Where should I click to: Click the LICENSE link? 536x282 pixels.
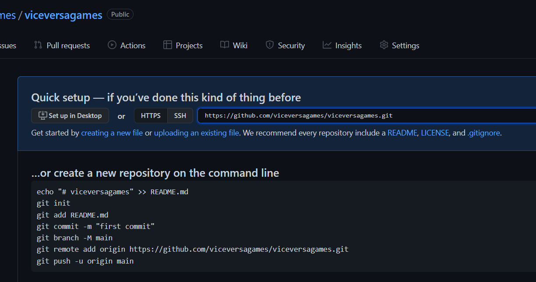(435, 133)
